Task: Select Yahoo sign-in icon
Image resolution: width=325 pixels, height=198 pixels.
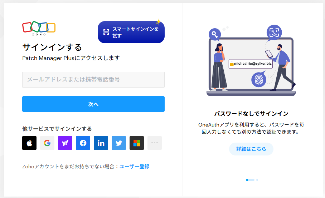Action: (65, 143)
